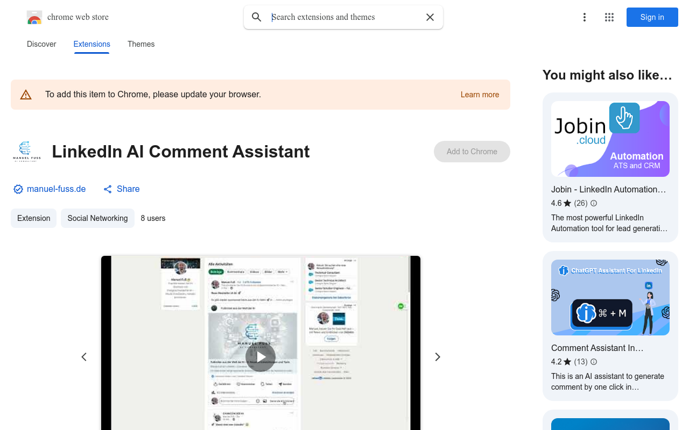Click the Manuel Fuss extension logo
This screenshot has width=689, height=430.
pyautogui.click(x=26, y=152)
